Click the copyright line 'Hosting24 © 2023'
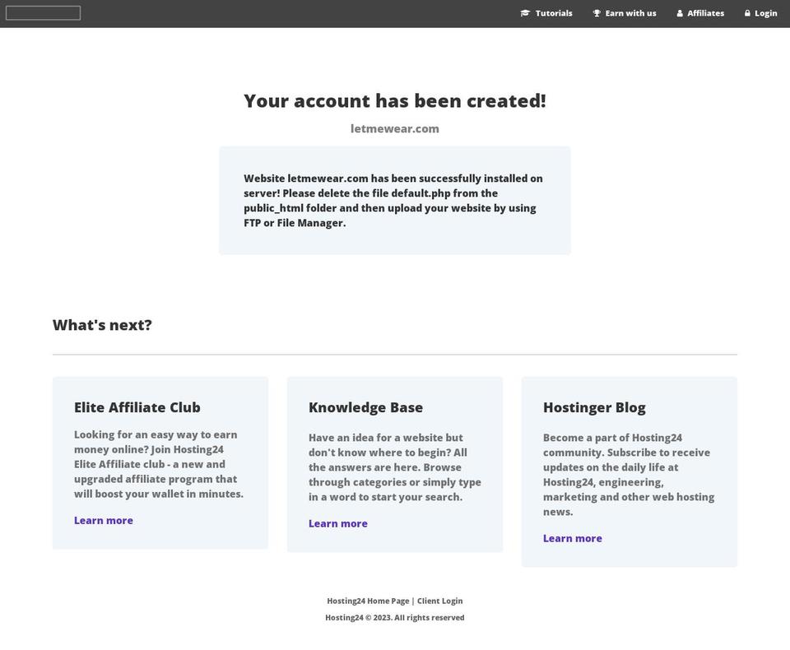This screenshot has width=790, height=650. (395, 617)
